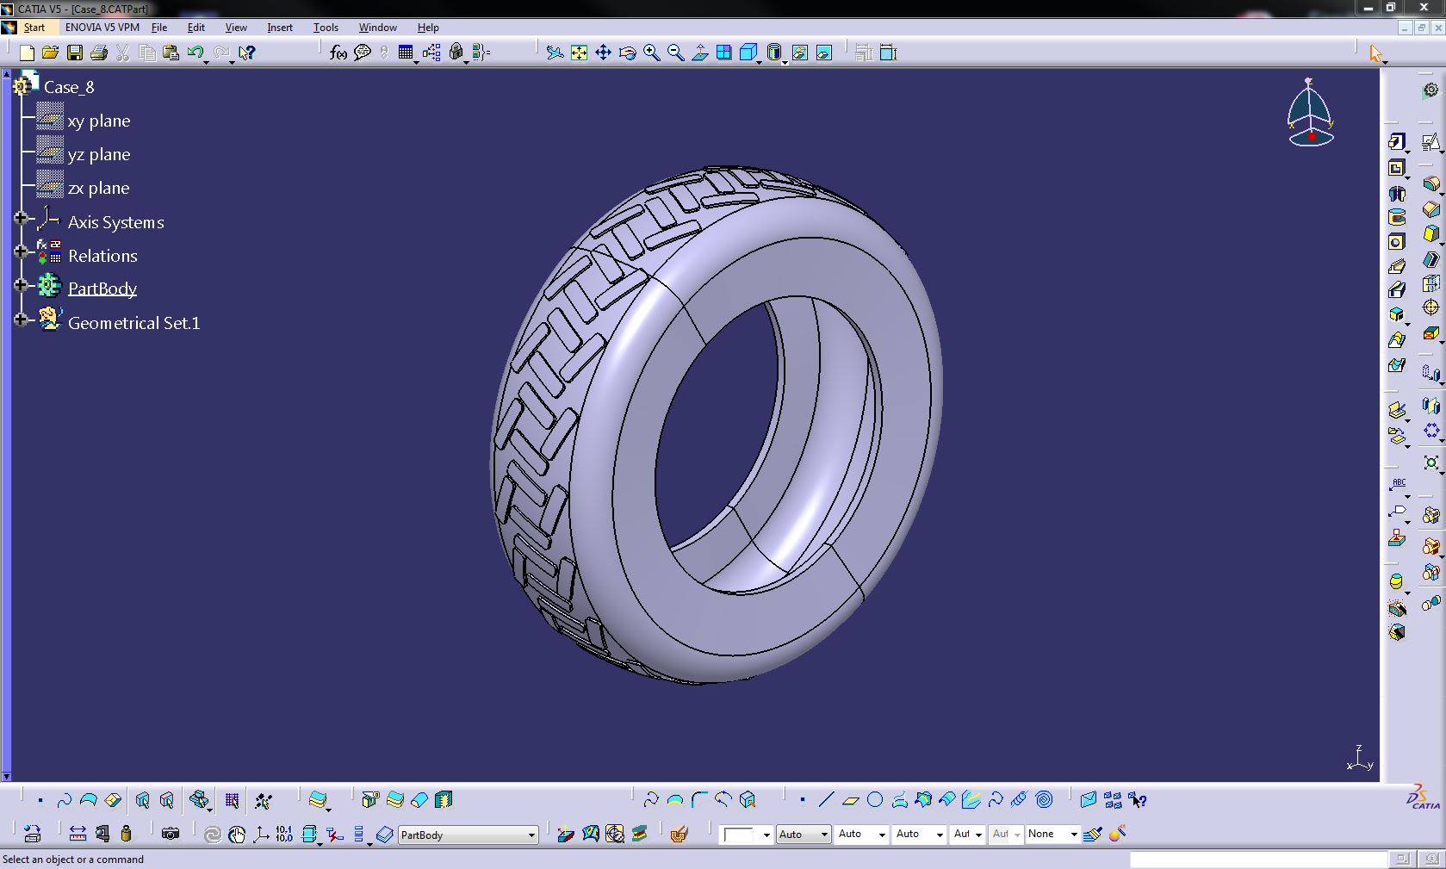Image resolution: width=1446 pixels, height=869 pixels.
Task: Expand the Geometrical Set.1 node
Action: (x=21, y=320)
